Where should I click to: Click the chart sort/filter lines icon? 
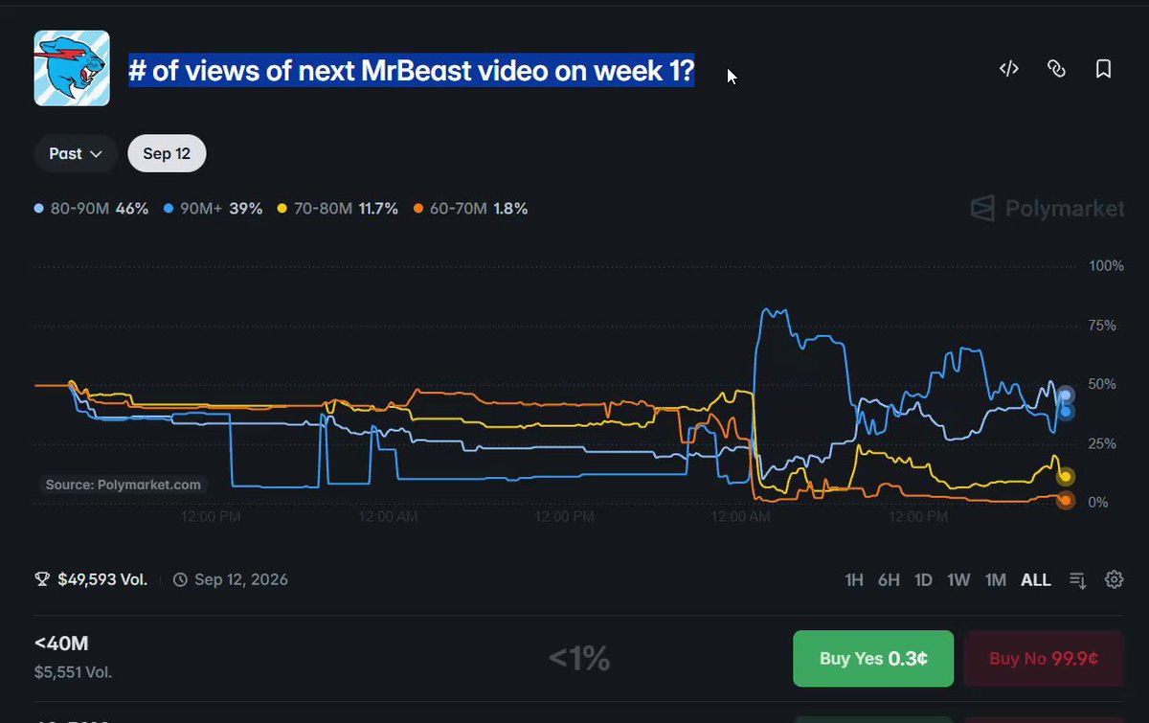[1077, 579]
